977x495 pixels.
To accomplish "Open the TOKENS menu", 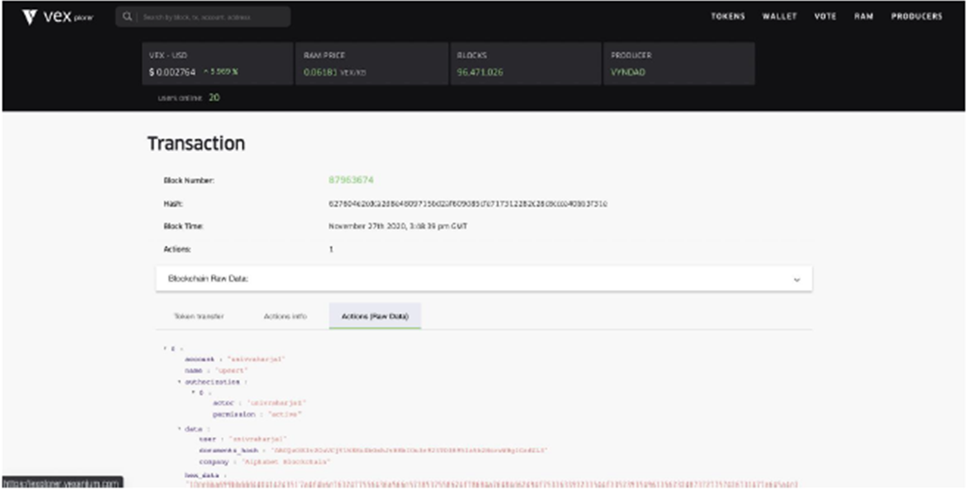I will (x=727, y=17).
